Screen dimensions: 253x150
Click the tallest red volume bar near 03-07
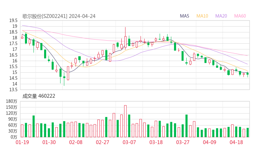coord(125,121)
